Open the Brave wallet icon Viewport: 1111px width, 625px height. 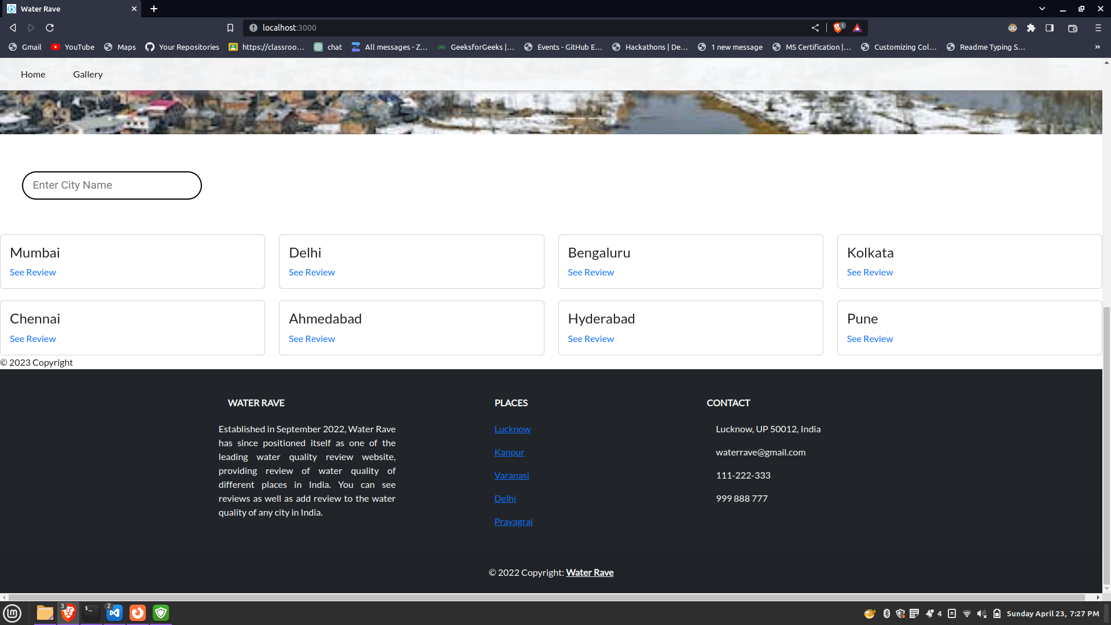(1073, 28)
